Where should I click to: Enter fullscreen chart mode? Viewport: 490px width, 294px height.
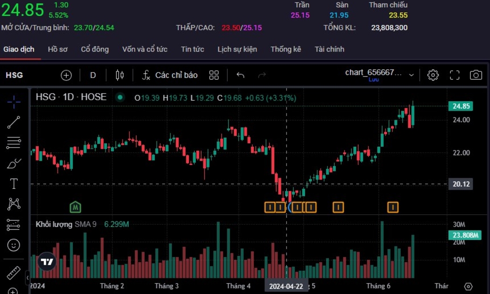pyautogui.click(x=454, y=75)
